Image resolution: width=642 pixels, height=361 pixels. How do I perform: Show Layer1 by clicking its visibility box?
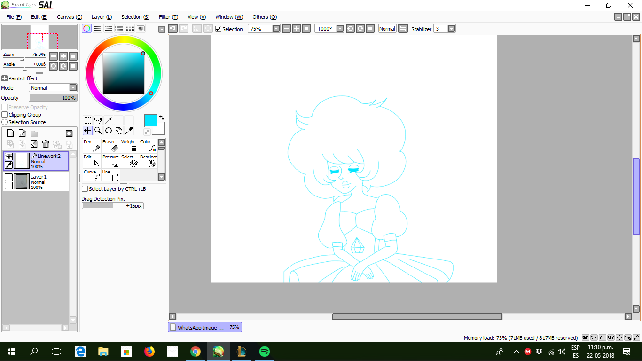point(8,177)
